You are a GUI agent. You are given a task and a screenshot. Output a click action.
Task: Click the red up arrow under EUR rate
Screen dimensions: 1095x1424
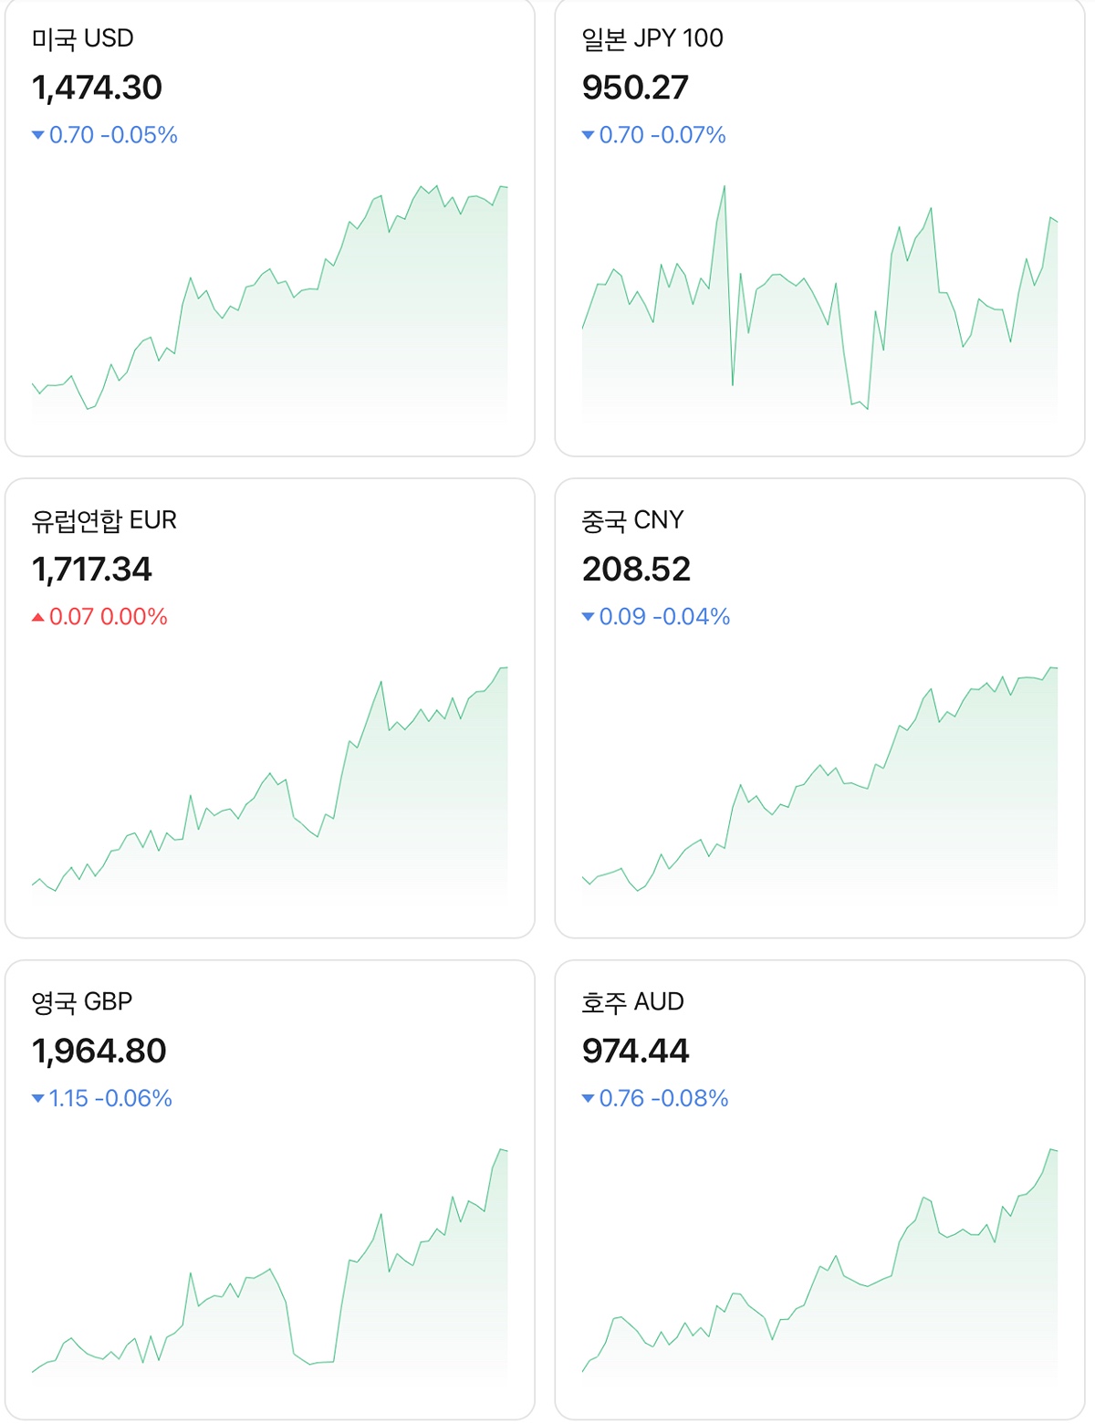pos(37,617)
